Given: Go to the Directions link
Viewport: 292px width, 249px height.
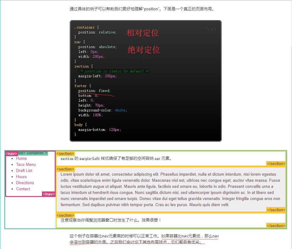Looking at the screenshot, I should click(25, 183).
